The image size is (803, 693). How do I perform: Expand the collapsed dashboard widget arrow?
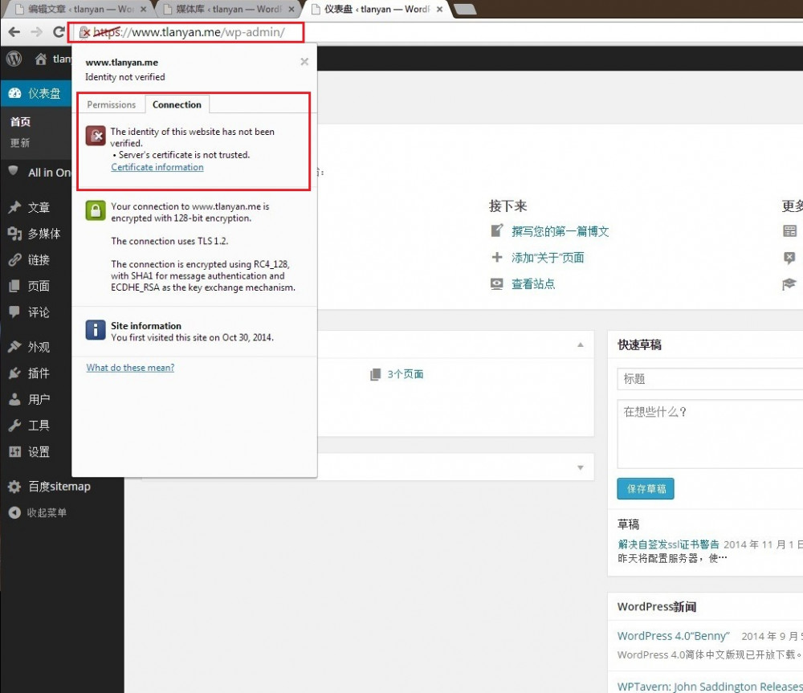pos(580,467)
